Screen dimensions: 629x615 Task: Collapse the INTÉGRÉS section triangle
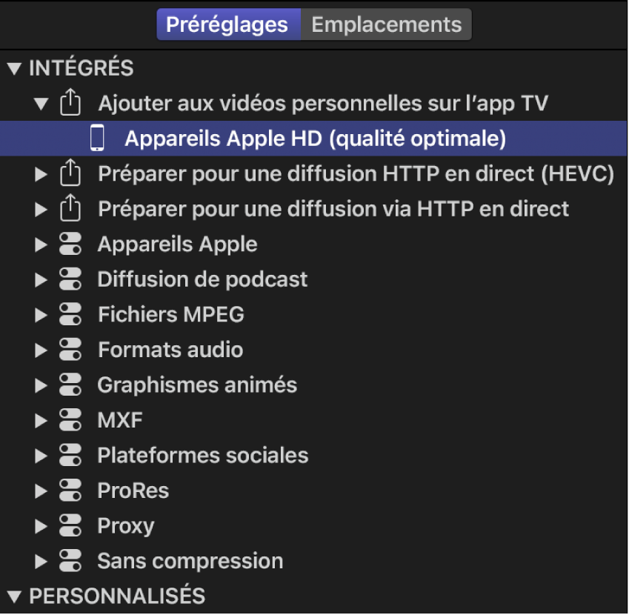tap(13, 69)
